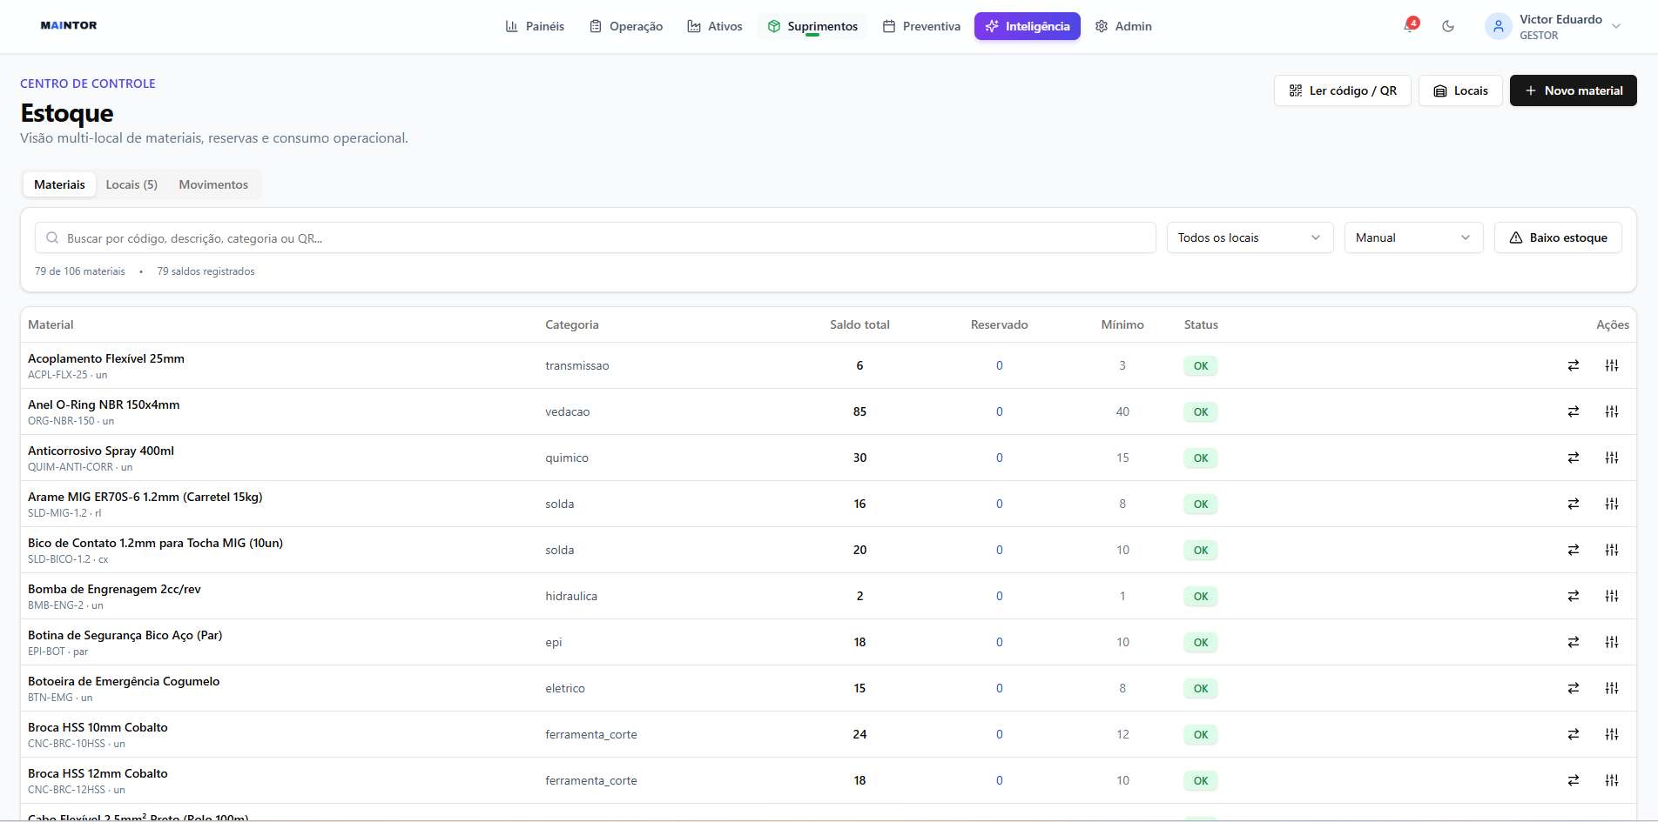Open adjust sliders icon for Botoeira de Emergência
The height and width of the screenshot is (822, 1658).
[1612, 688]
